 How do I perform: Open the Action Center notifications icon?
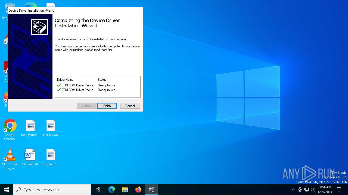coord(339,190)
